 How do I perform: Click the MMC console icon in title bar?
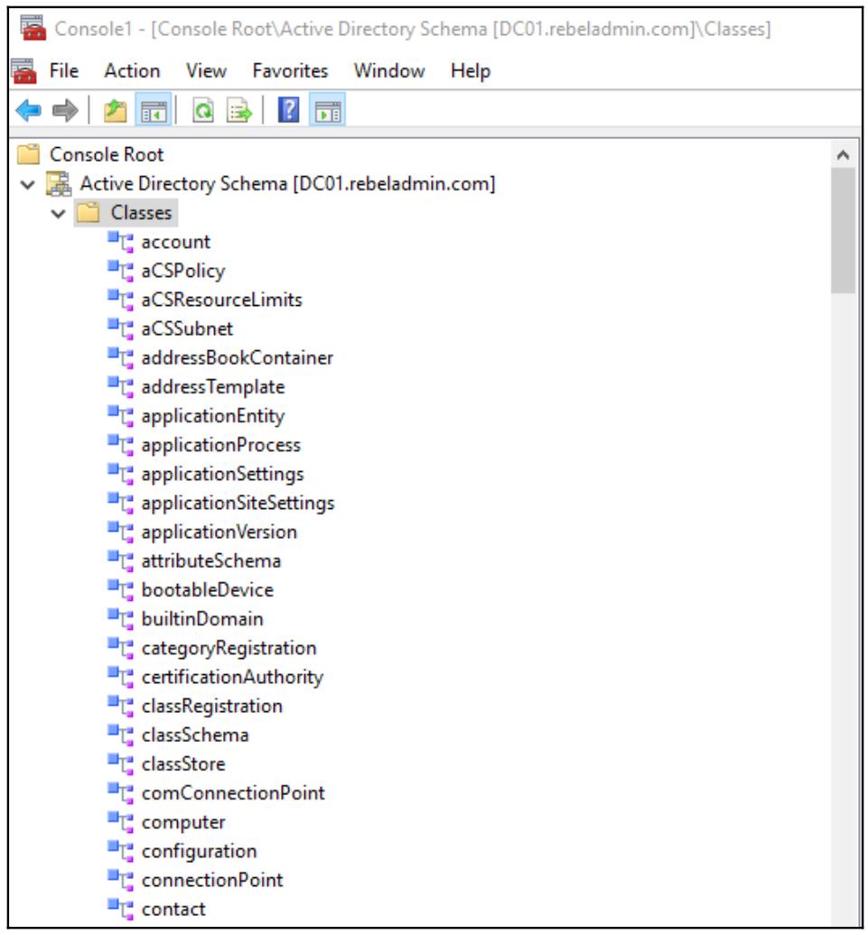[33, 29]
